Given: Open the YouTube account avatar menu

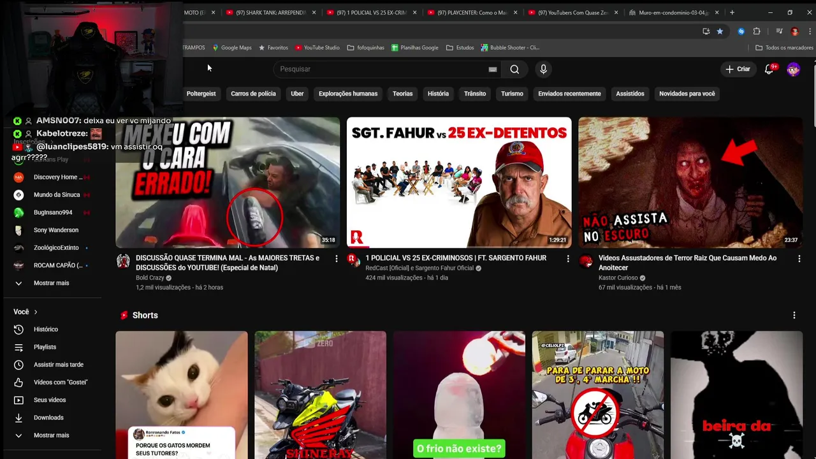Looking at the screenshot, I should [793, 69].
